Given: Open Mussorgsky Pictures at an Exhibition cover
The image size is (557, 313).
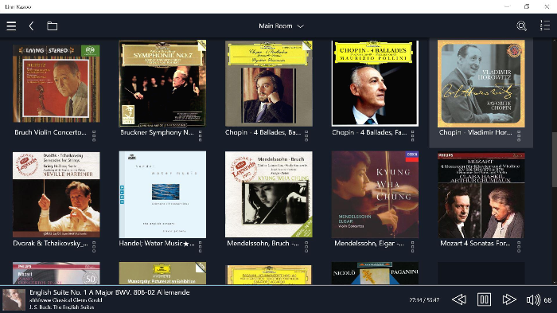Looking at the screenshot, I should coord(162,273).
